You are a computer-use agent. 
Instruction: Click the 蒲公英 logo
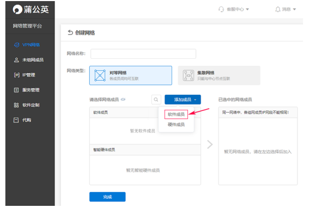click(x=31, y=10)
